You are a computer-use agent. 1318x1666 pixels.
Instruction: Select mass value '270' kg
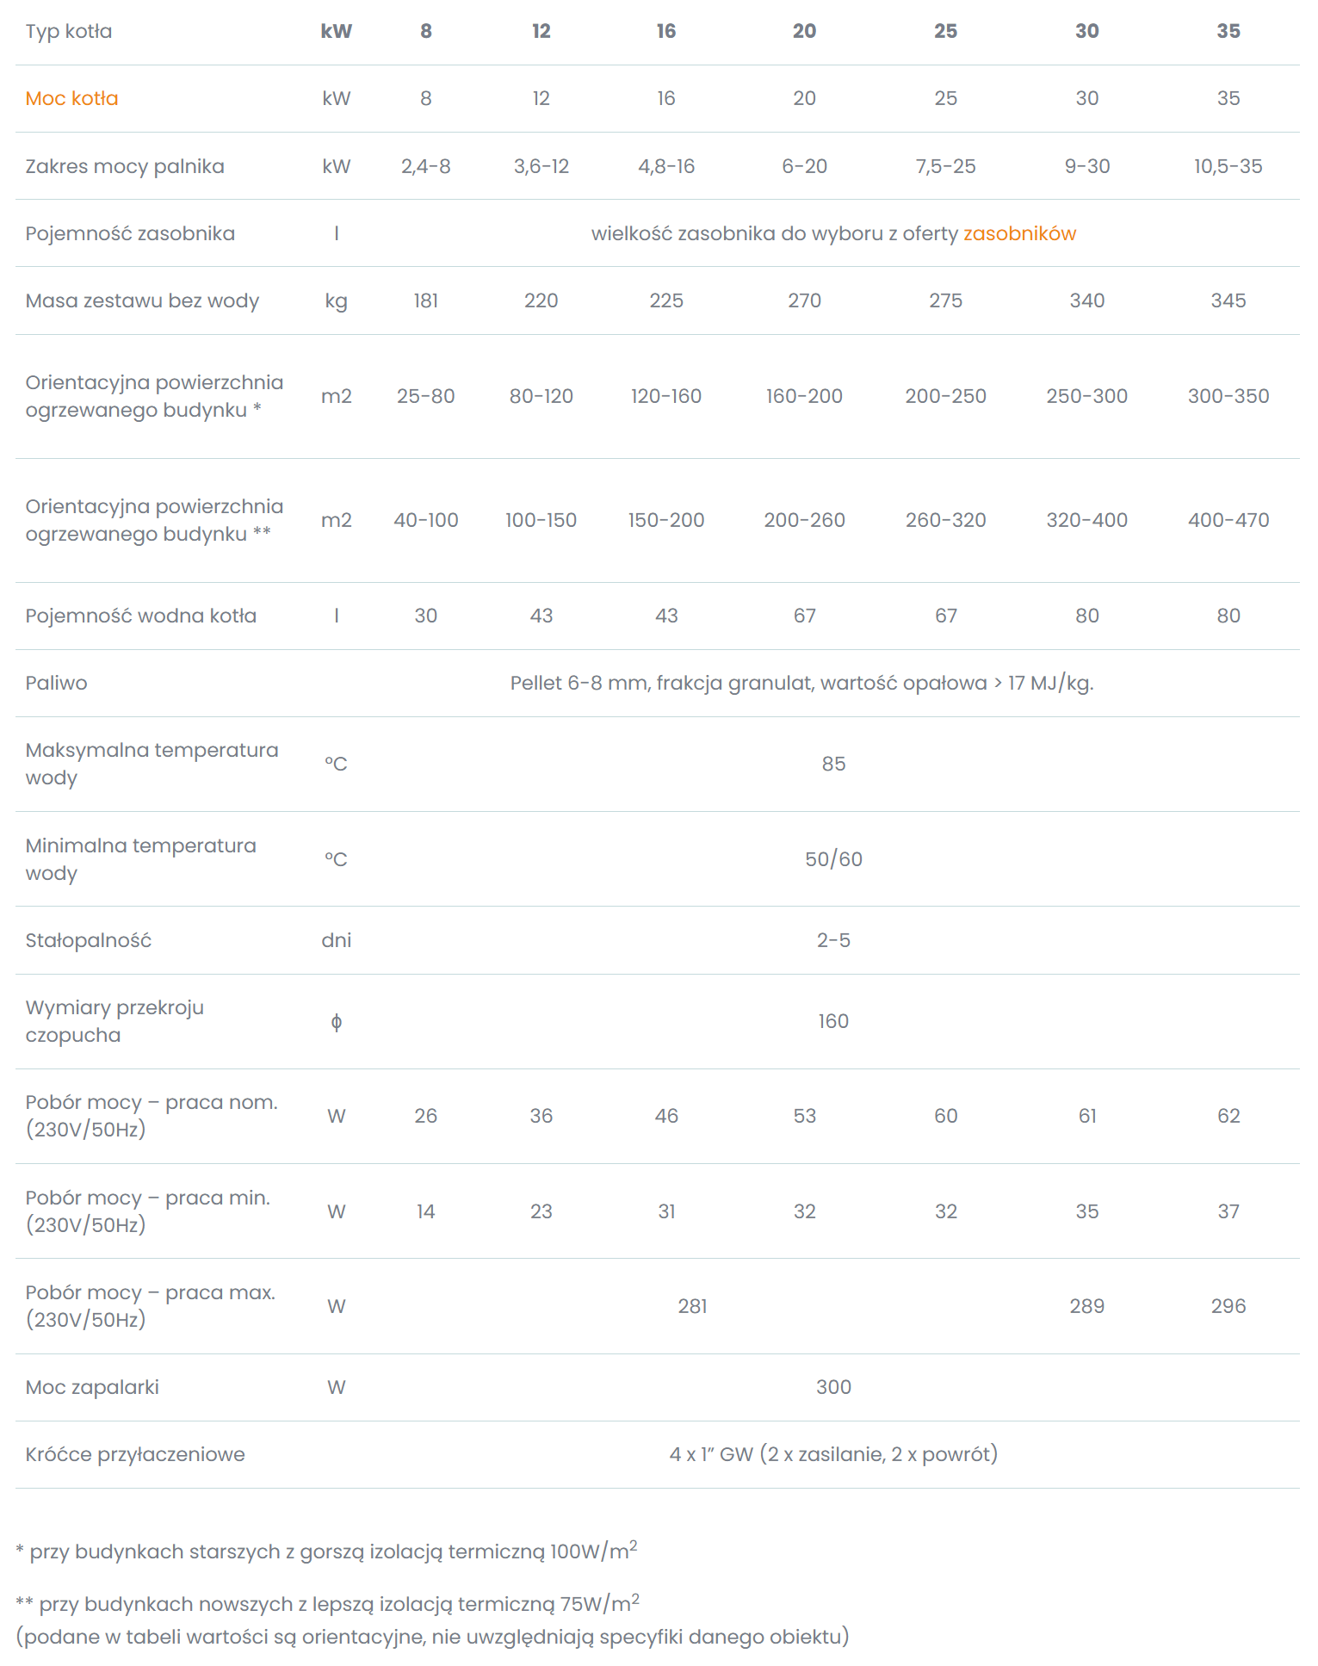[804, 300]
